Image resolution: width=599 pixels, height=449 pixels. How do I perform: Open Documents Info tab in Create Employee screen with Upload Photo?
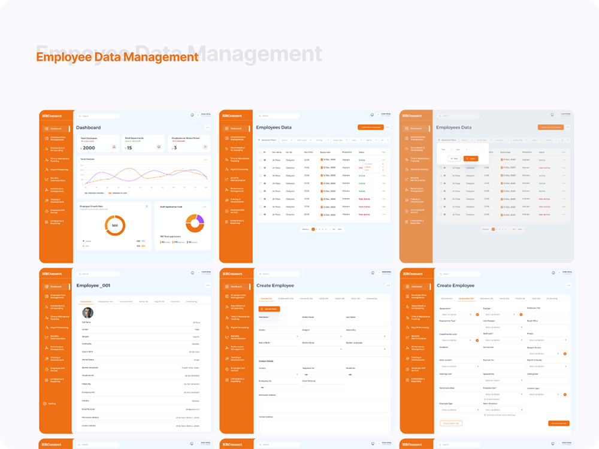tap(306, 299)
